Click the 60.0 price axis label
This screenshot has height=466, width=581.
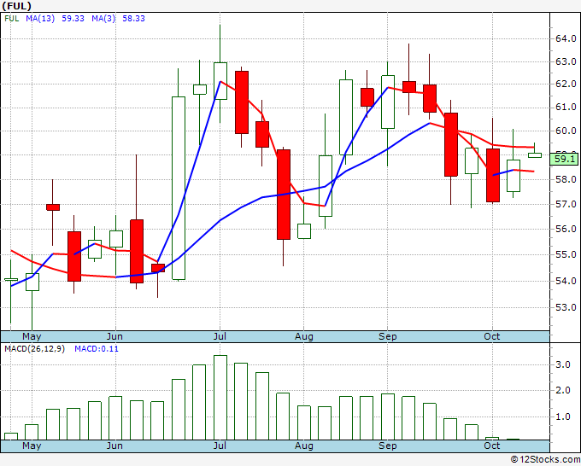pos(566,131)
